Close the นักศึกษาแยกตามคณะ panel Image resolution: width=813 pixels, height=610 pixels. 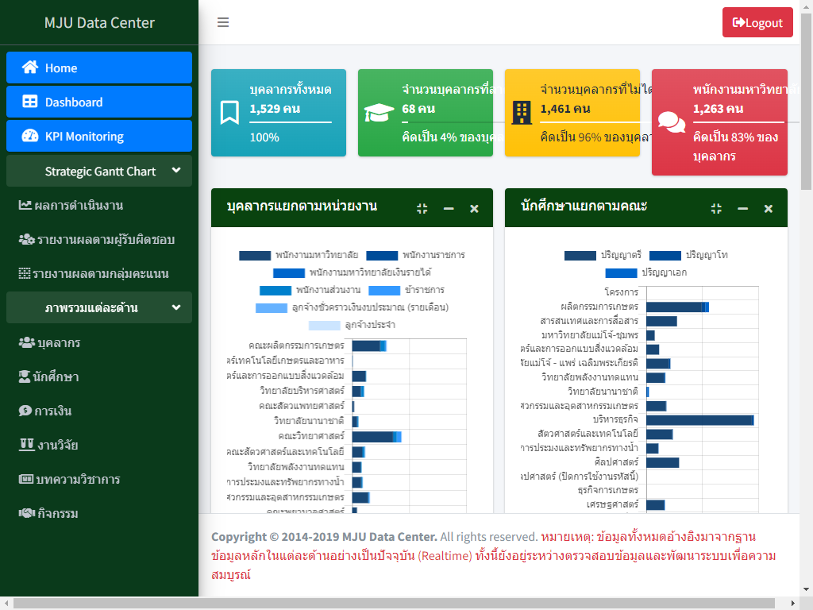[x=768, y=208]
